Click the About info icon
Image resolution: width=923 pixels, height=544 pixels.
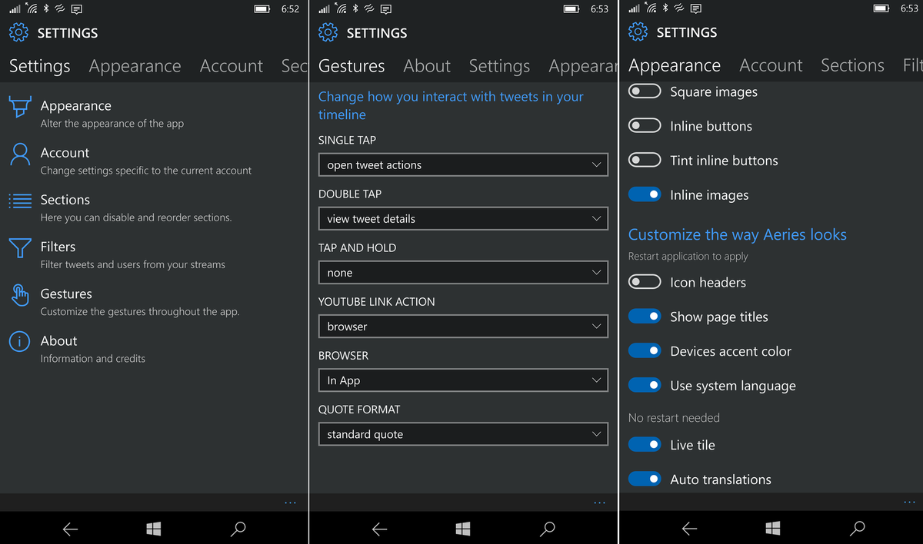(x=19, y=341)
